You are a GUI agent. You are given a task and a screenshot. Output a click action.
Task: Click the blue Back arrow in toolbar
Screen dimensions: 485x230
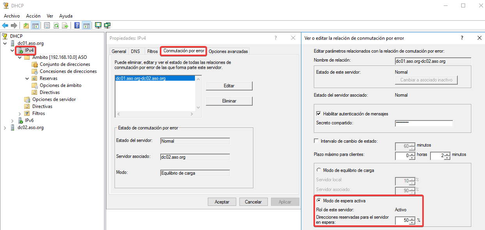[5, 26]
